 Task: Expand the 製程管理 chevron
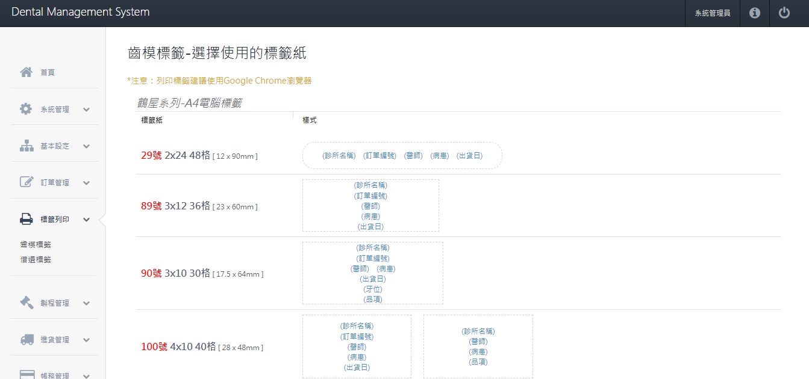coord(86,303)
